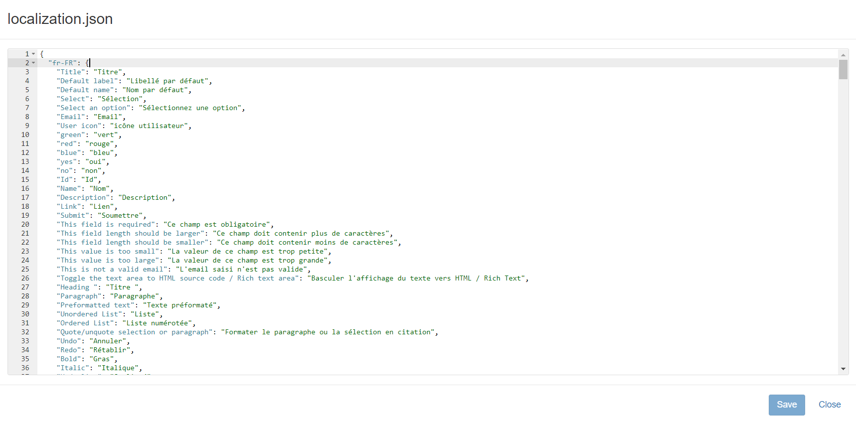This screenshot has width=856, height=421.
Task: Click the "non" value
Action: 92,170
